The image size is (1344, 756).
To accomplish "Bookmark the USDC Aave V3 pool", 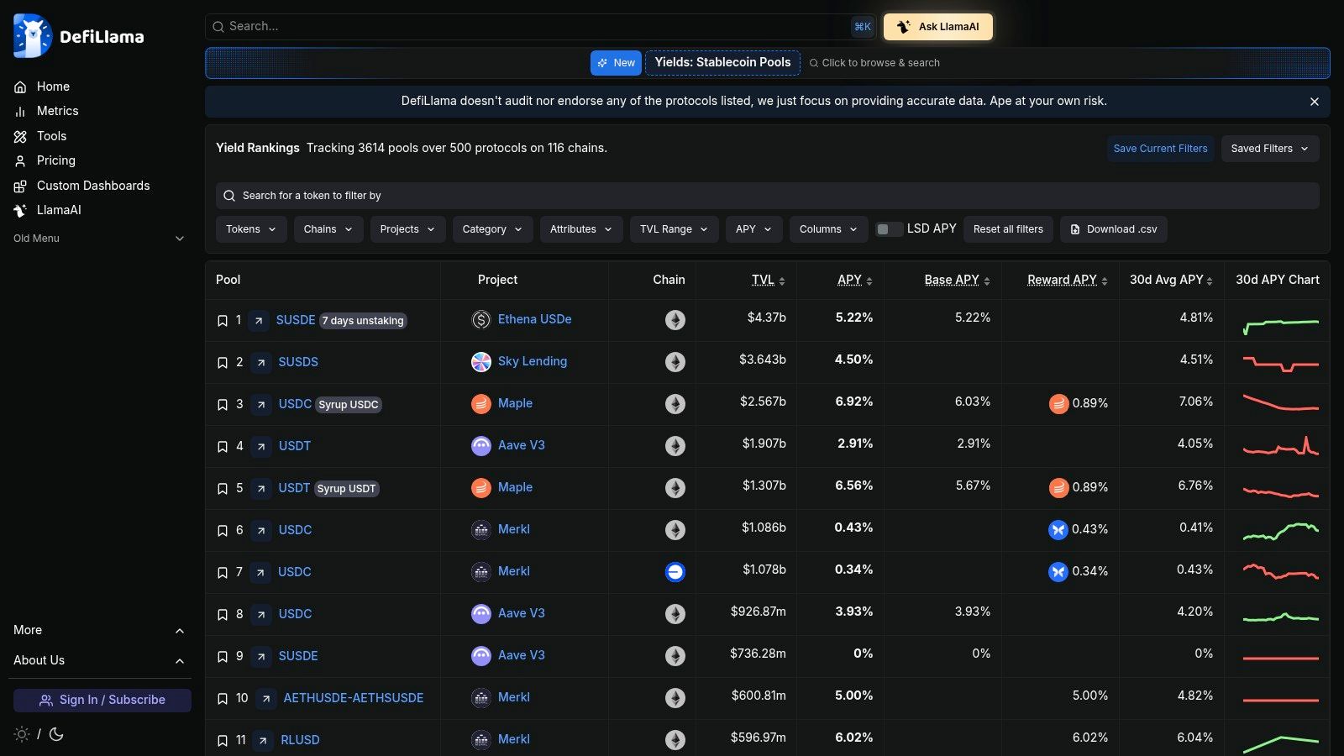I will pos(223,615).
